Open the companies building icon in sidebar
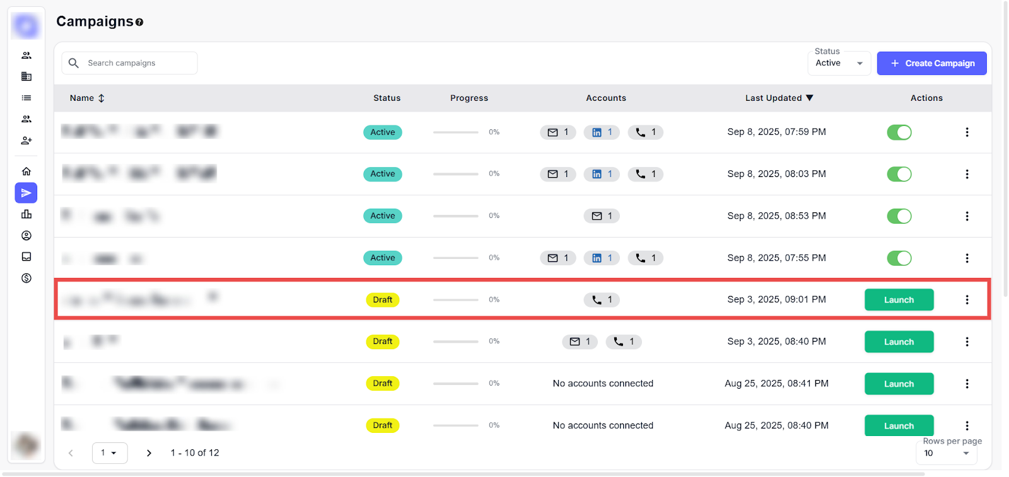Viewport: 1009px width, 477px height. pyautogui.click(x=26, y=76)
